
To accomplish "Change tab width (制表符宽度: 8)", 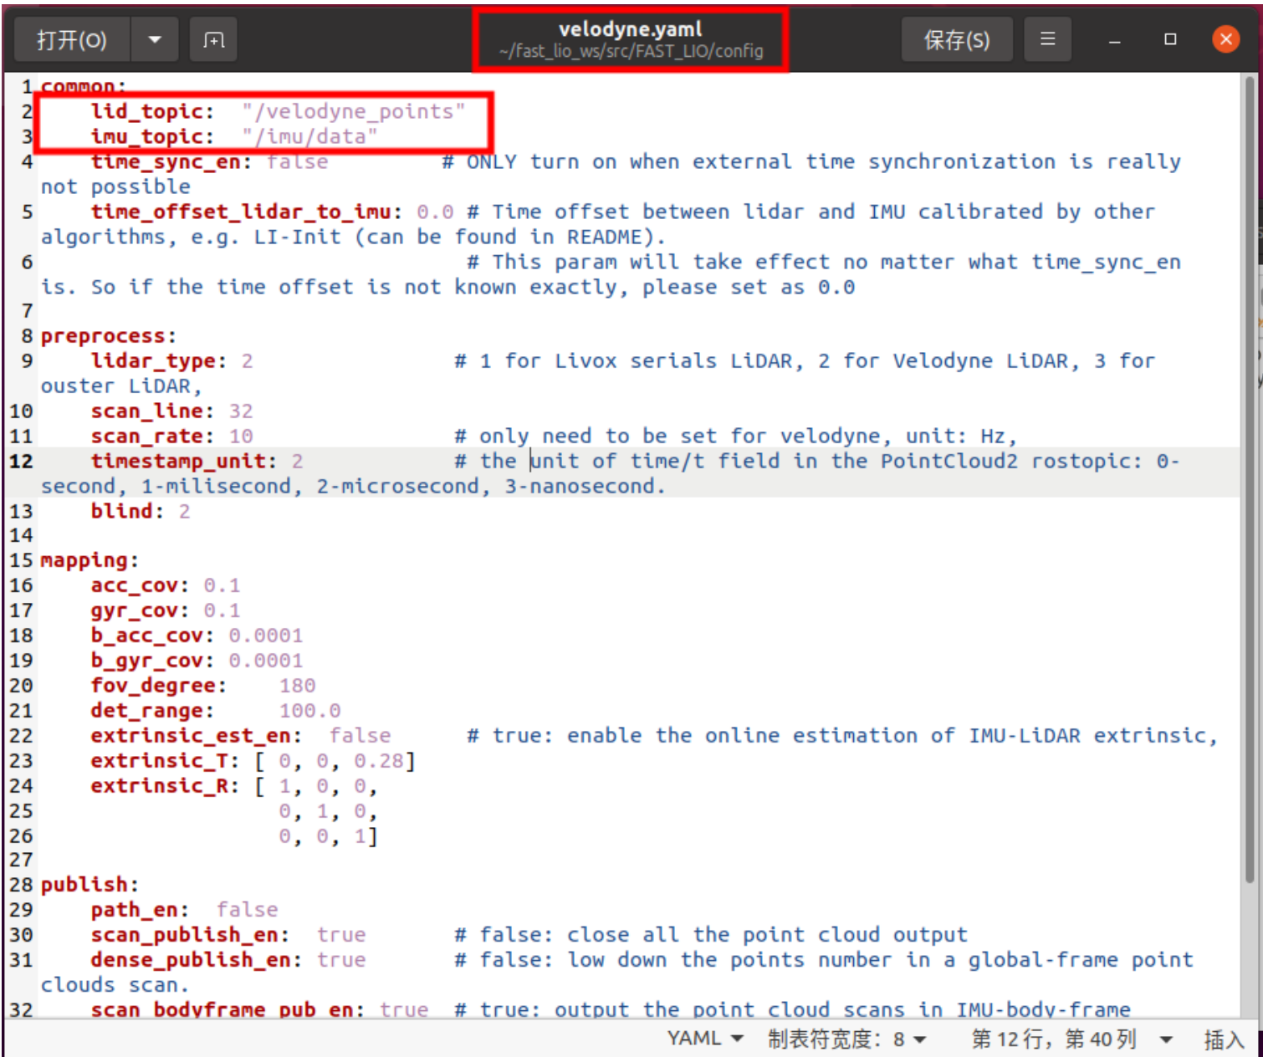I will [x=846, y=1039].
